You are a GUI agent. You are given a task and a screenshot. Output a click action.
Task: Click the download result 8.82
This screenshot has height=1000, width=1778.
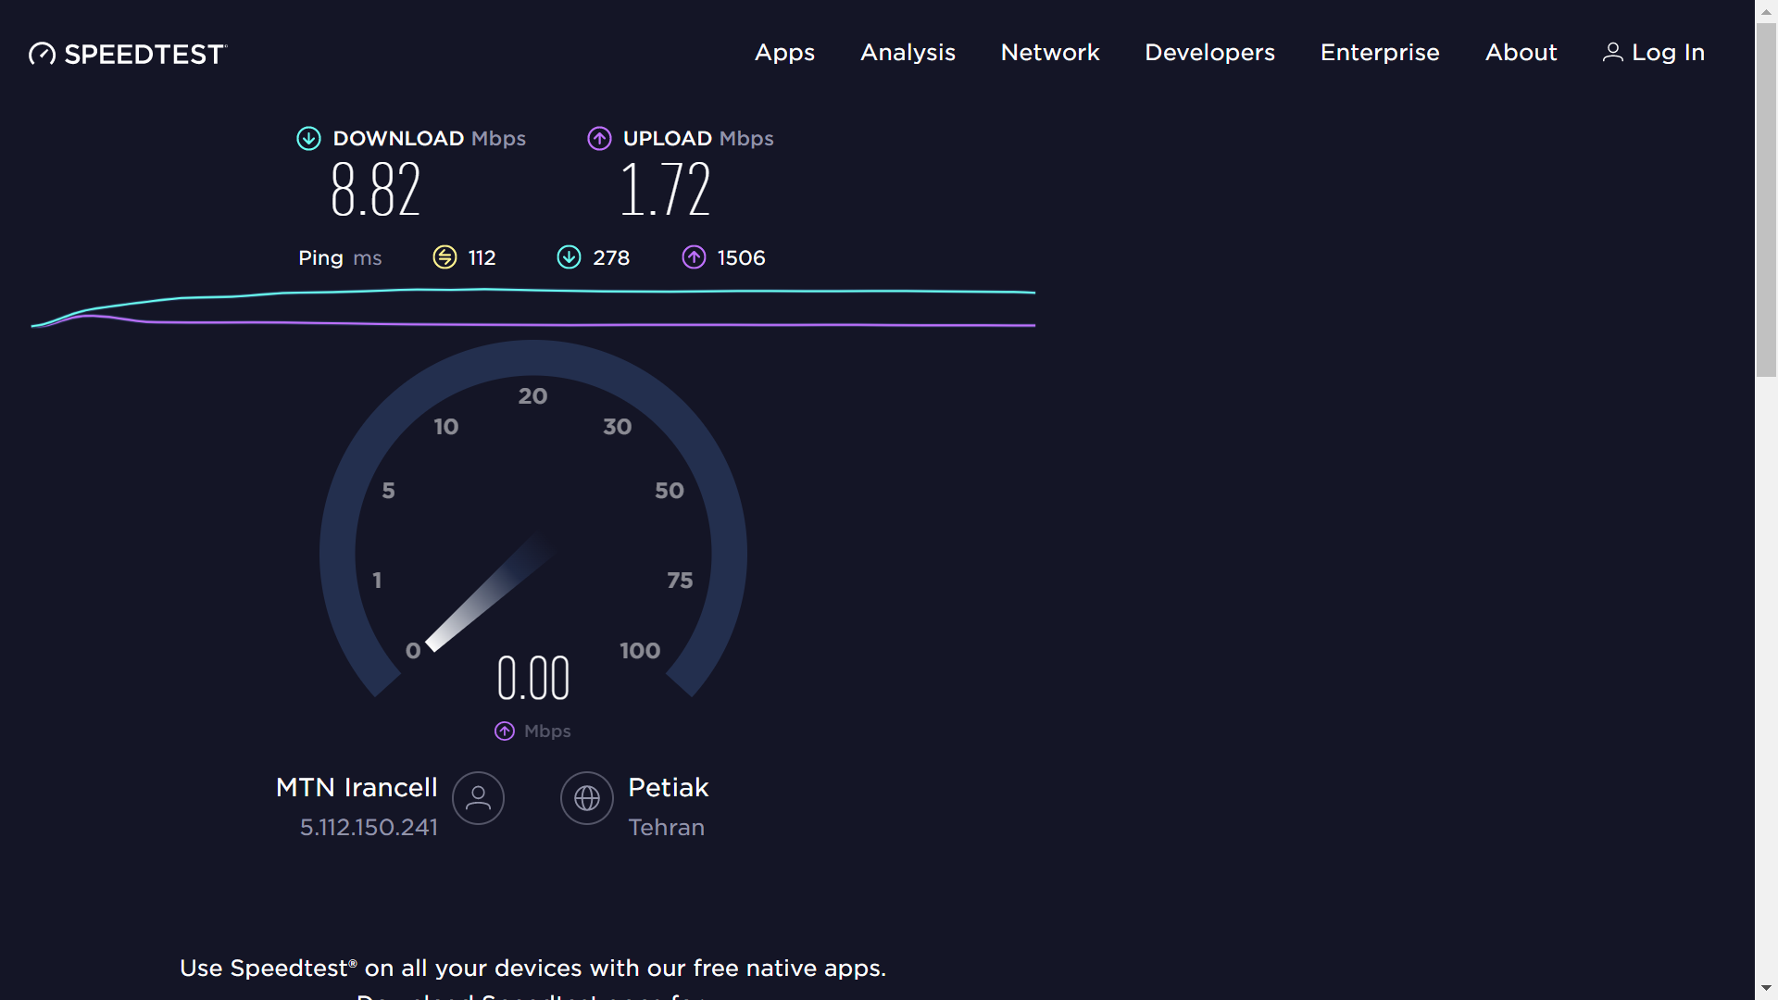tap(376, 190)
